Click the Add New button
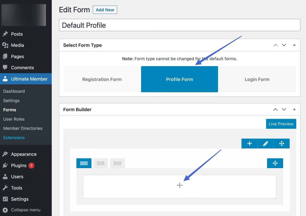The width and height of the screenshot is (306, 216). [x=105, y=10]
